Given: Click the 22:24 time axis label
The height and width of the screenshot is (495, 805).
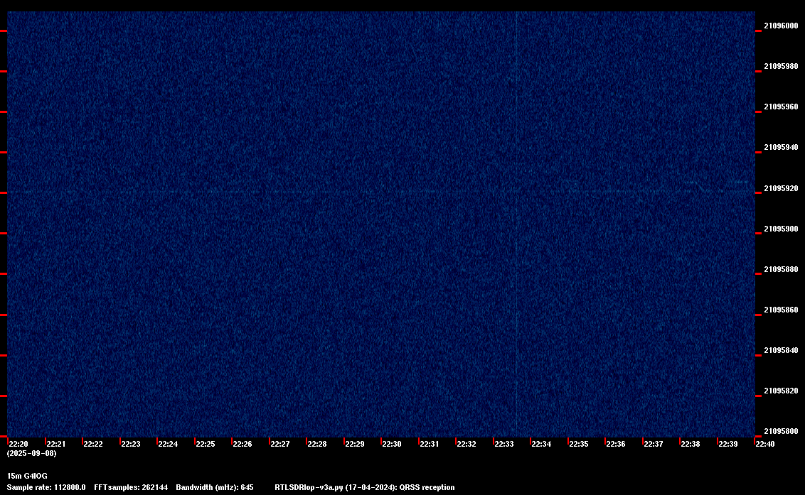Looking at the screenshot, I should click(168, 444).
